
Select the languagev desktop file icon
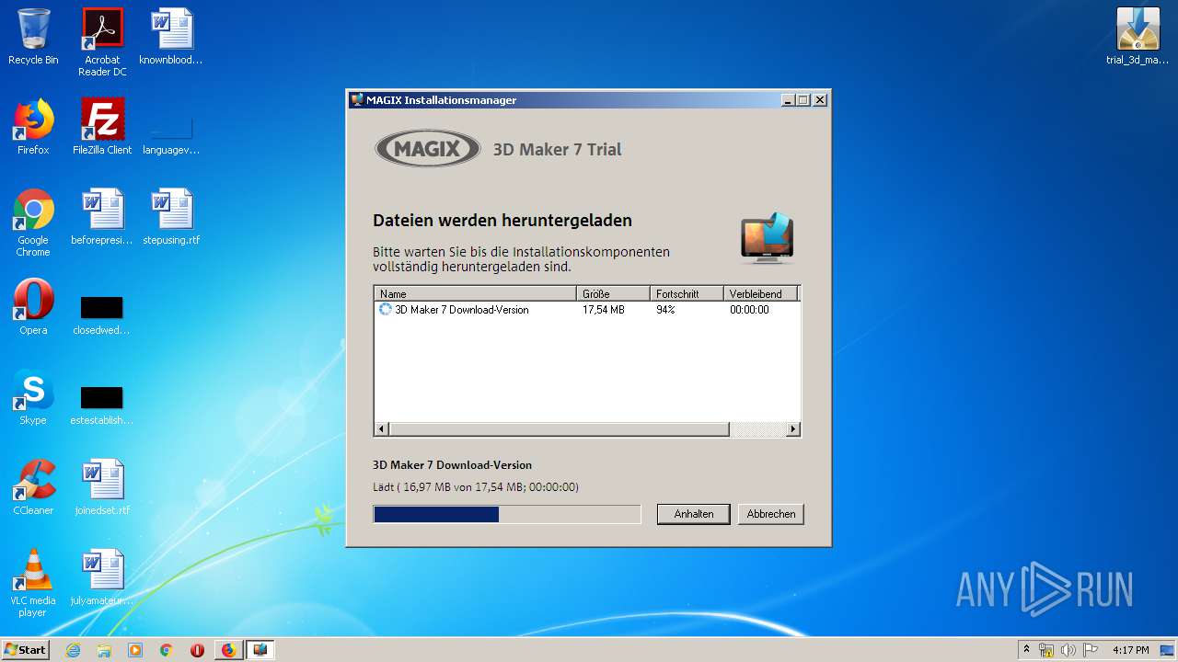171,134
